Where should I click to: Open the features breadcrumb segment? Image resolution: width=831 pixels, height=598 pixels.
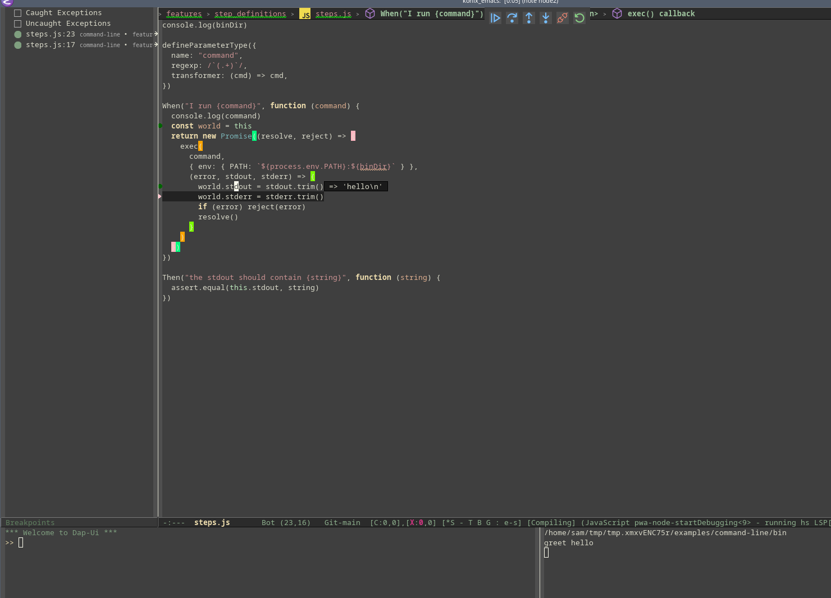[x=184, y=14]
